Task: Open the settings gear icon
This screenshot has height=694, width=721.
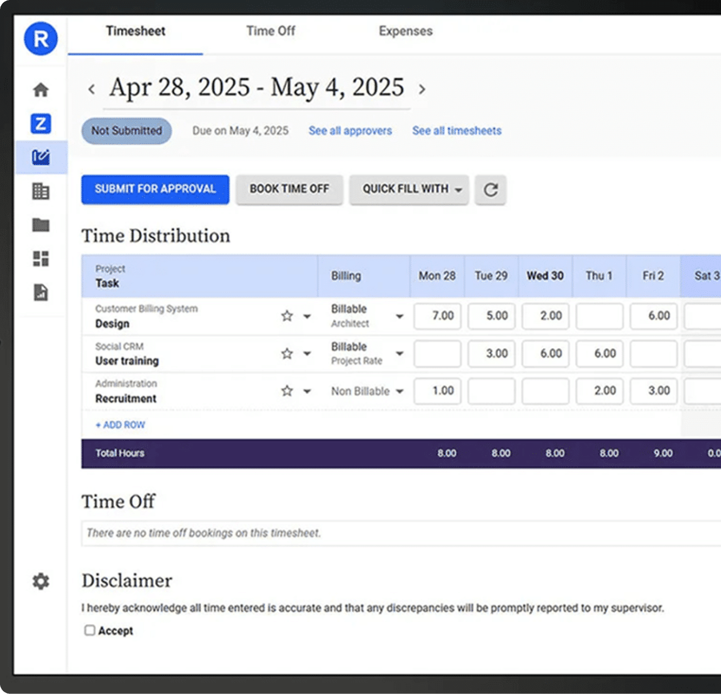Action: pyautogui.click(x=41, y=581)
